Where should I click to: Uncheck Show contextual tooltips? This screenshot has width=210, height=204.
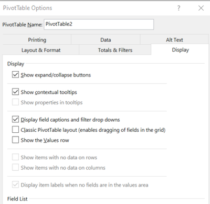15,92
